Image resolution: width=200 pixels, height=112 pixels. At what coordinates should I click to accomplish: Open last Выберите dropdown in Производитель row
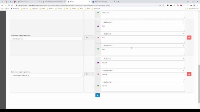click(142, 45)
